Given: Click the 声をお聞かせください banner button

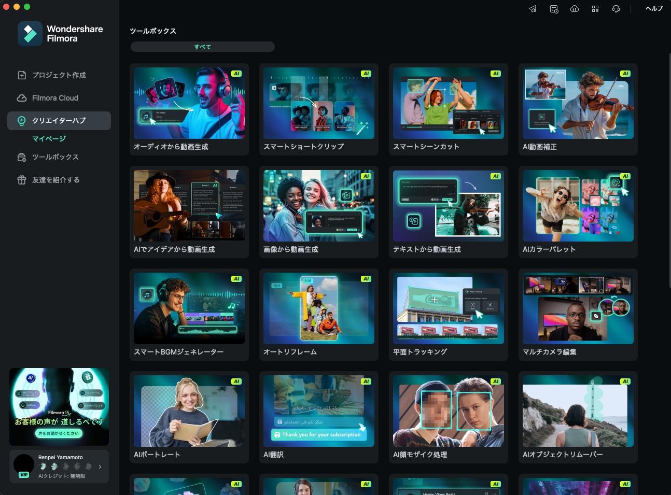Looking at the screenshot, I should [x=59, y=433].
